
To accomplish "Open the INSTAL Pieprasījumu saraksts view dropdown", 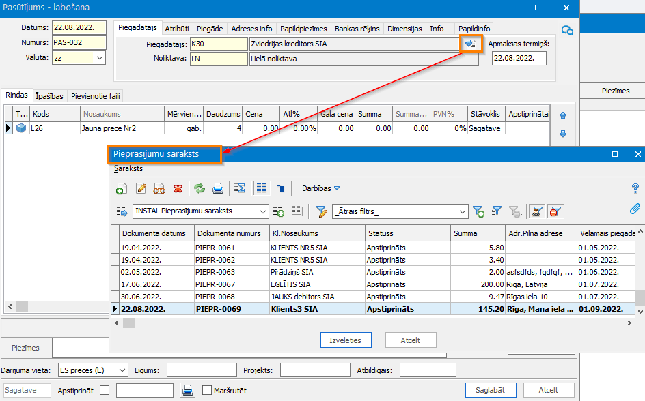I will (263, 211).
